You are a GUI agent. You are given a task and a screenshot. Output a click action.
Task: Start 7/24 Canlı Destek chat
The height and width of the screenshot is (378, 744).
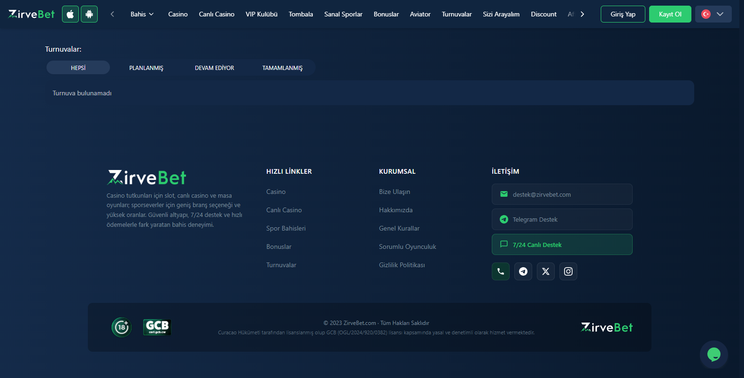pos(562,245)
